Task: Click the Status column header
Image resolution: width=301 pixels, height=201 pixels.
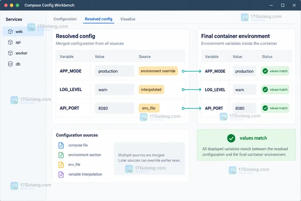Action: click(x=267, y=56)
